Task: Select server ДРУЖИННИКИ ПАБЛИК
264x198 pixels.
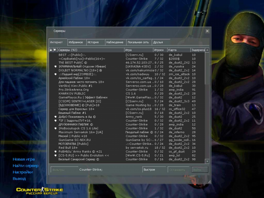Action: pyautogui.click(x=127, y=125)
